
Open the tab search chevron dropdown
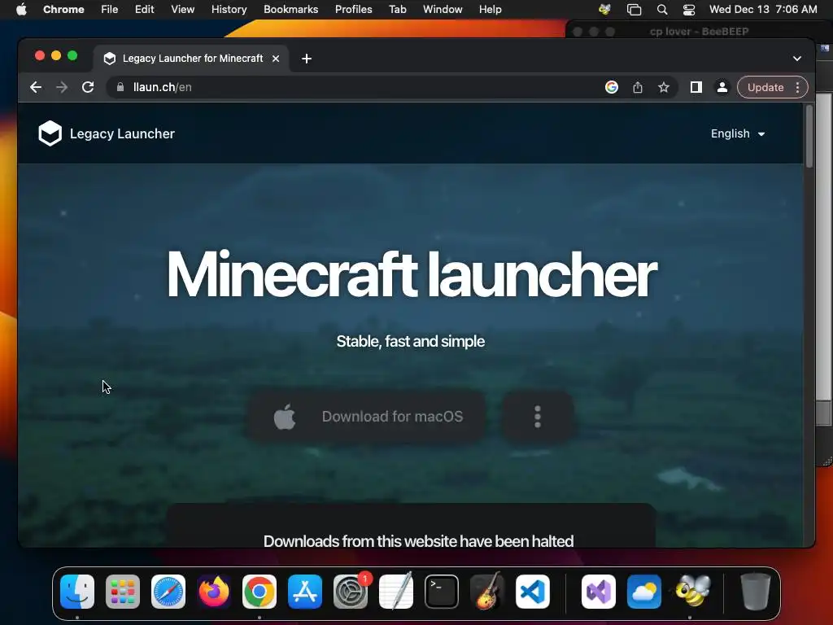point(797,59)
